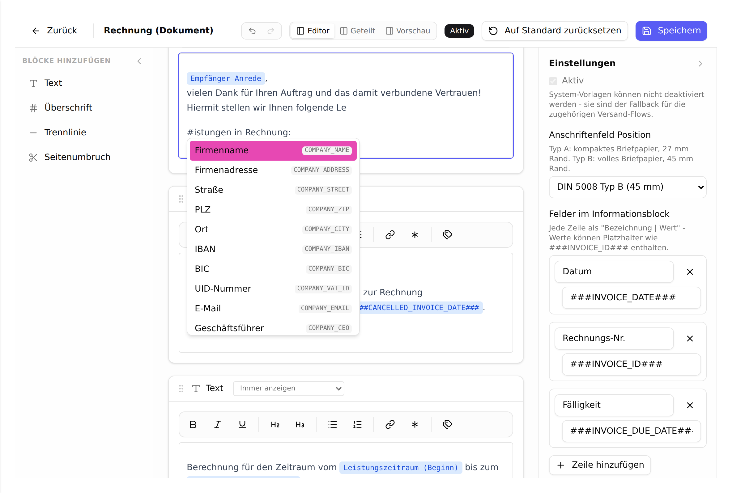732x493 pixels.
Task: Click the Speichern button
Action: point(671,31)
